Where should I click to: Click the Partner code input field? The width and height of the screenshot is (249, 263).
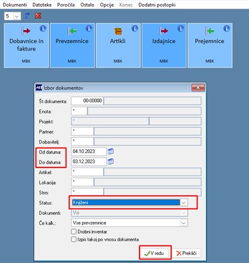pos(83,131)
